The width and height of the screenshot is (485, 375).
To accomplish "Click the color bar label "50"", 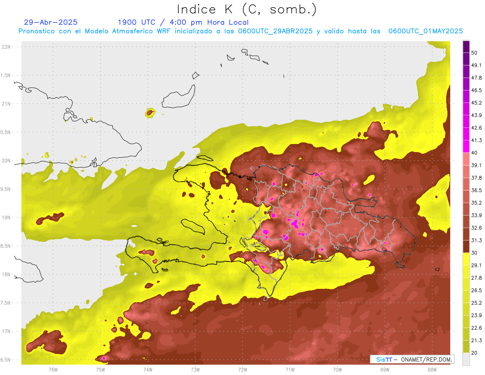I will 474,53.
